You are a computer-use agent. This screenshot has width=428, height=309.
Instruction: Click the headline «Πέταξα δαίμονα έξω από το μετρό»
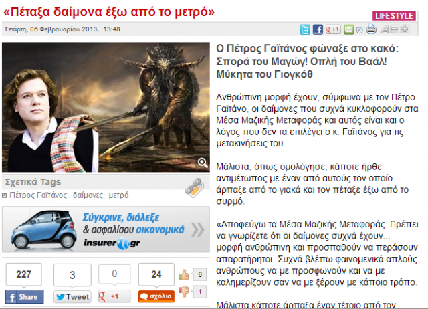109,12
